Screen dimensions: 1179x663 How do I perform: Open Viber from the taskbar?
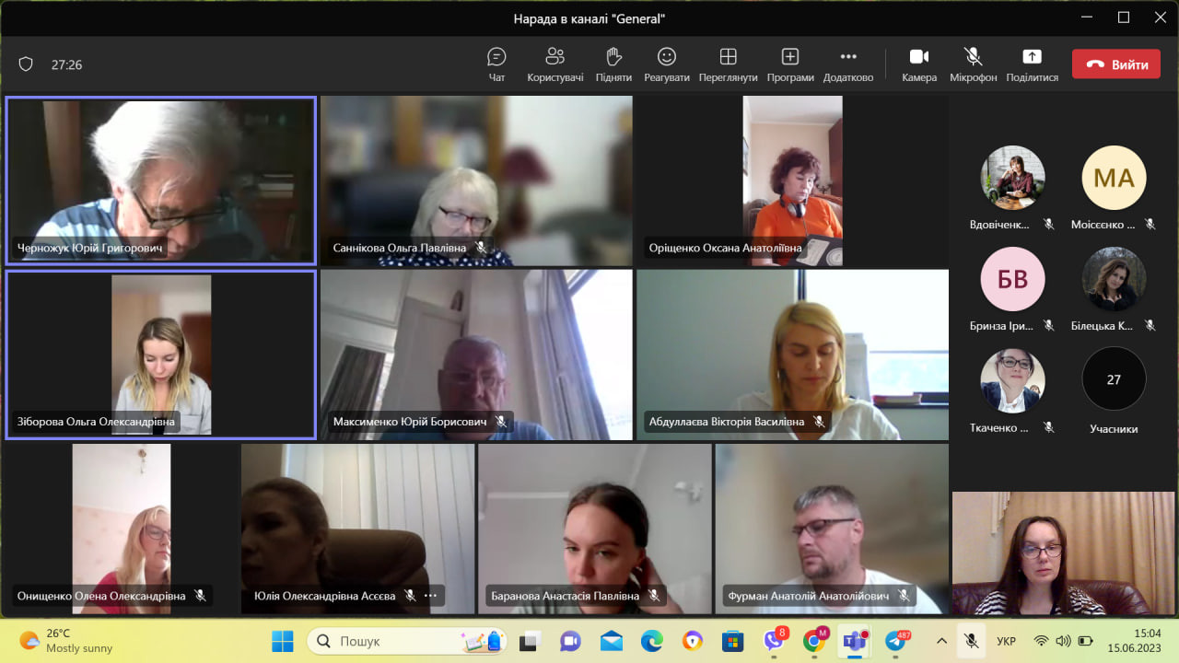(x=774, y=641)
